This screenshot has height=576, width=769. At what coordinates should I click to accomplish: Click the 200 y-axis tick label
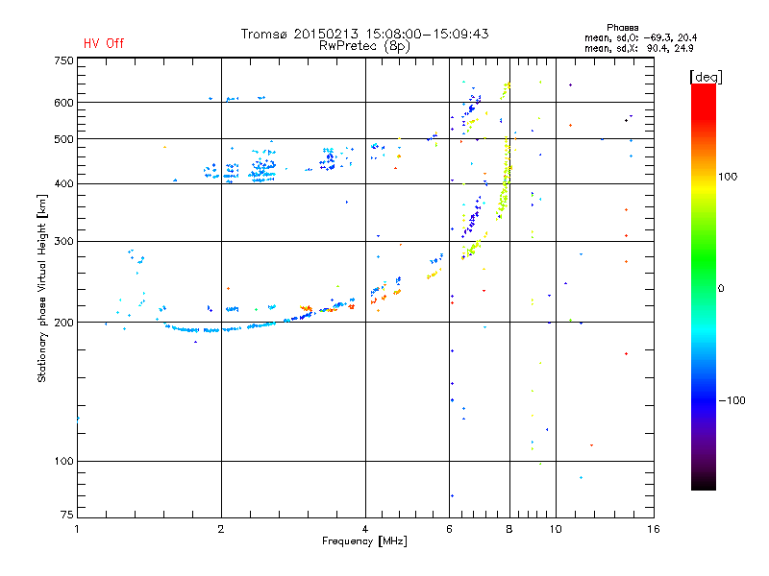coord(63,323)
